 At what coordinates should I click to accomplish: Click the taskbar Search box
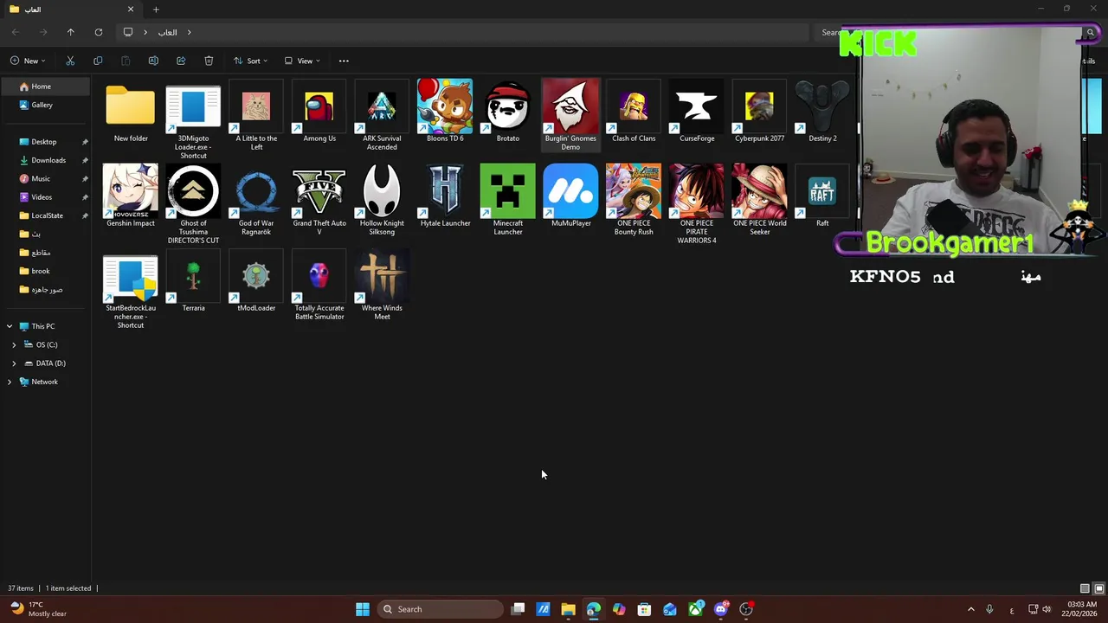pyautogui.click(x=441, y=609)
